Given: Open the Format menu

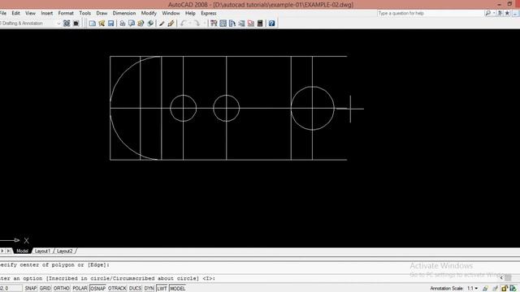Looking at the screenshot, I should tap(66, 13).
